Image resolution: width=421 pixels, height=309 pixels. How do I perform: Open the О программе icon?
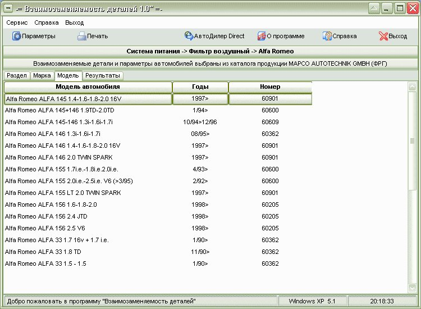262,36
